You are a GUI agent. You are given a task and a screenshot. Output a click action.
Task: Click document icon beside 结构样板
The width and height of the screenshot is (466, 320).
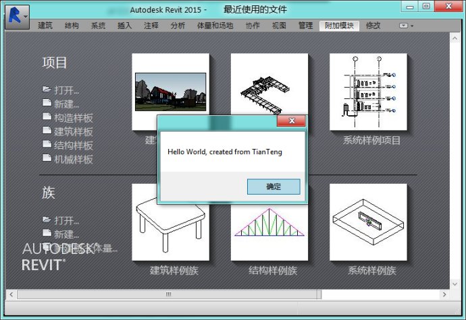tap(47, 144)
